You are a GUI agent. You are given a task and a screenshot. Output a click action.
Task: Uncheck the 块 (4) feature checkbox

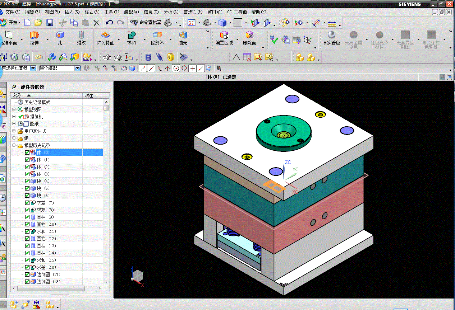point(27,181)
